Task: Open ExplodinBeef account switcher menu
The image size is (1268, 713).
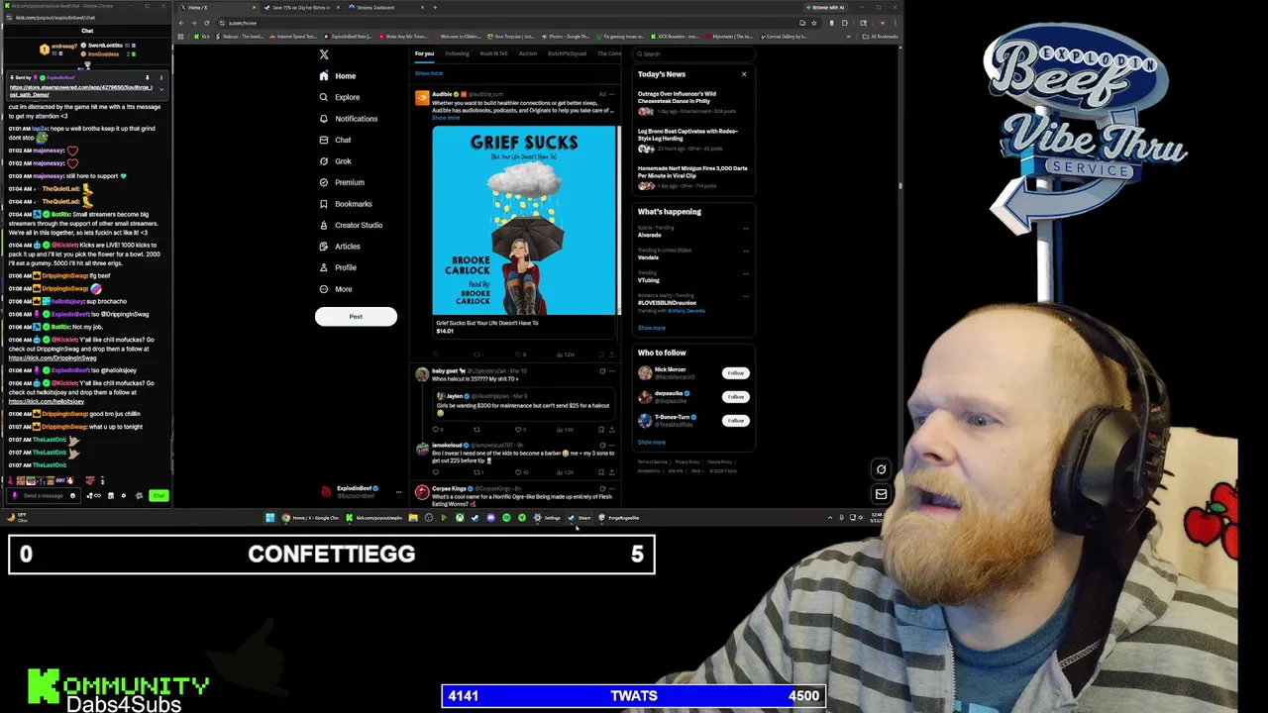Action: click(x=398, y=491)
